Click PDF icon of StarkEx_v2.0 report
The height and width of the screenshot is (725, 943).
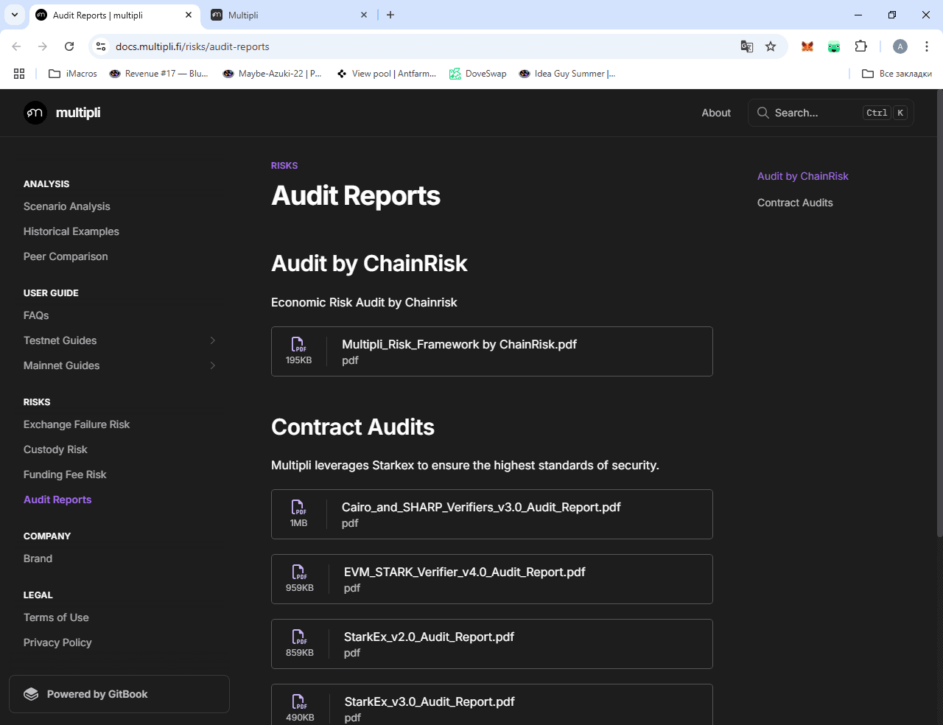[x=299, y=637]
